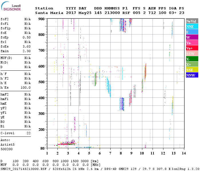Image resolution: width=200 pixels, height=171 pixels.
Task: Click the P1 value RSF
Action: click(126, 13)
